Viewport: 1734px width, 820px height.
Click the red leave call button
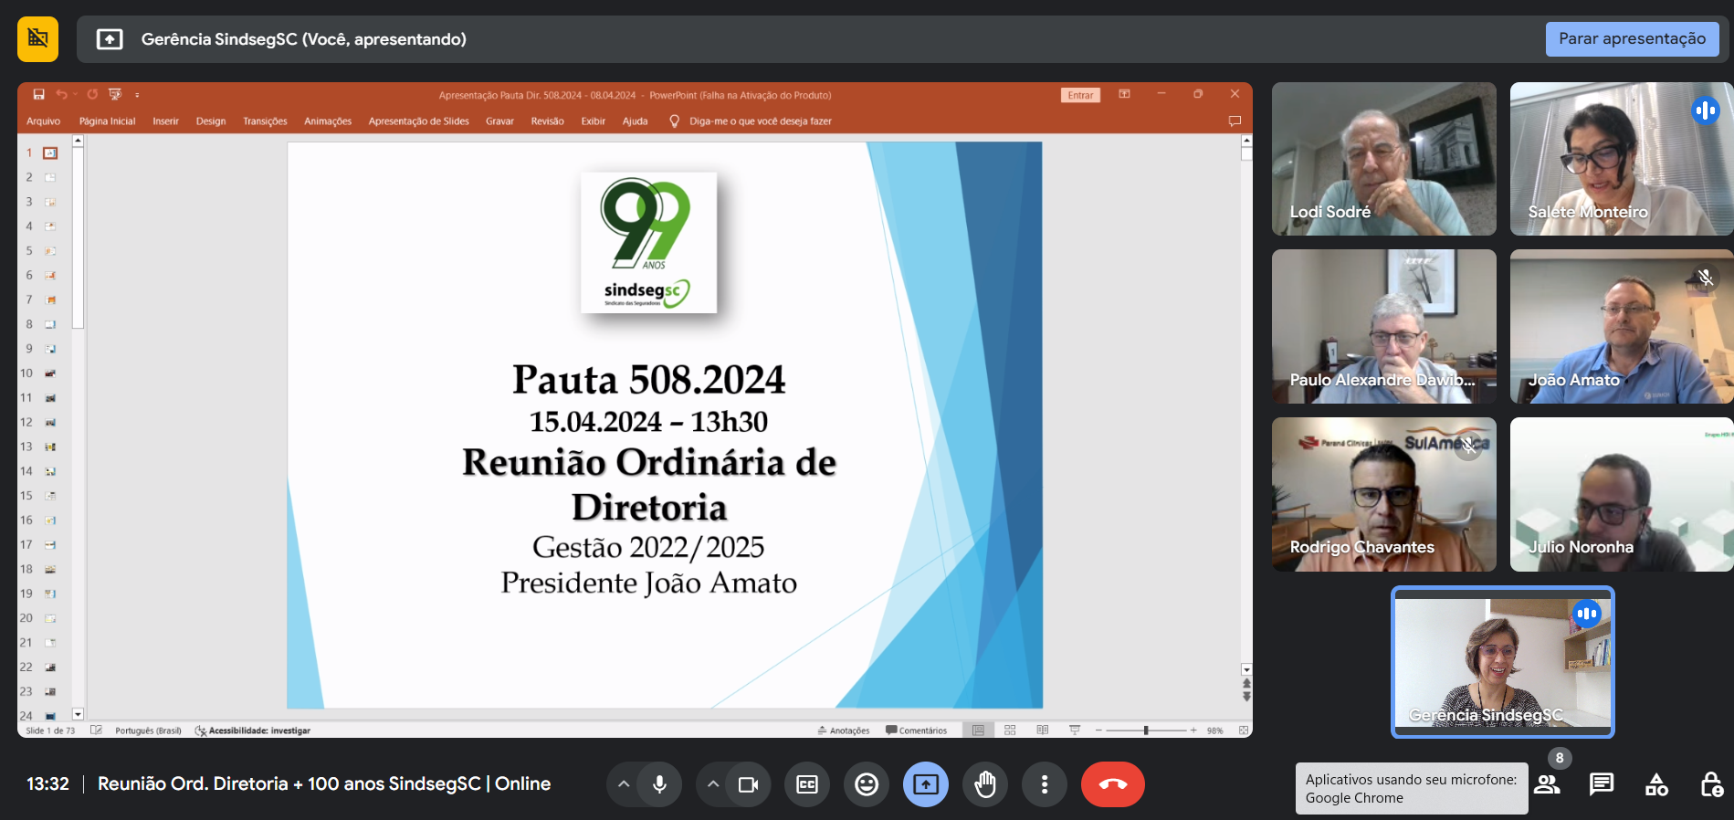(x=1112, y=784)
